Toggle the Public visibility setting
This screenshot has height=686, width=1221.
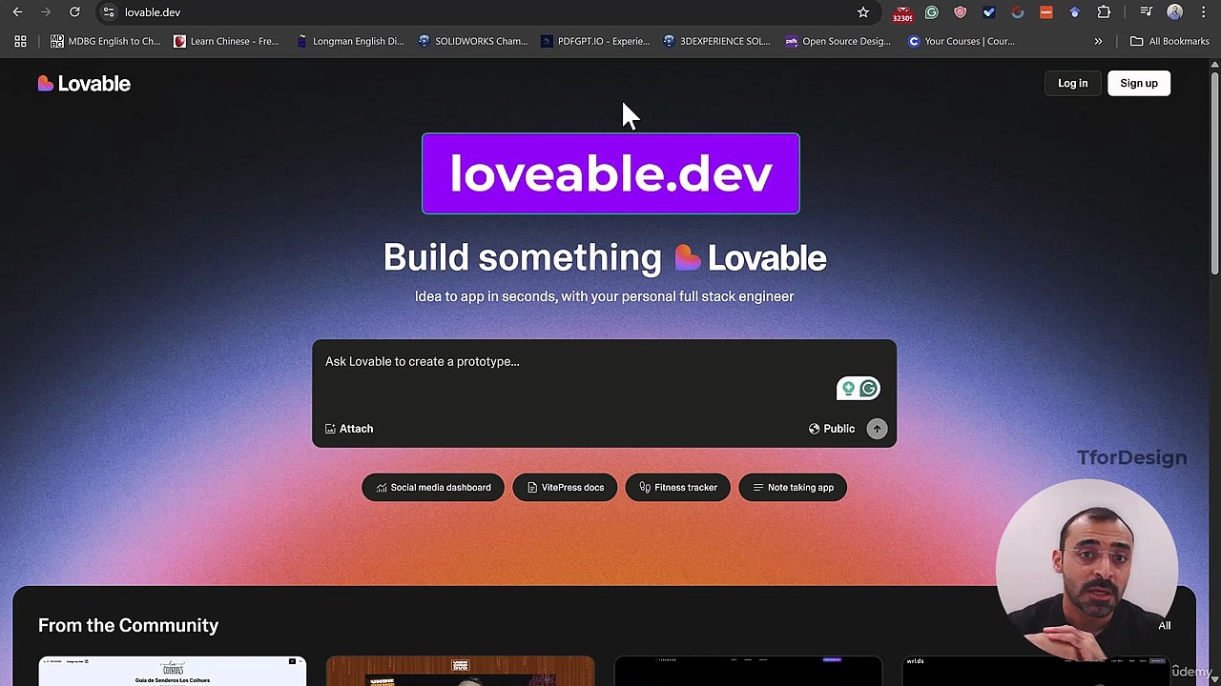[x=832, y=429]
